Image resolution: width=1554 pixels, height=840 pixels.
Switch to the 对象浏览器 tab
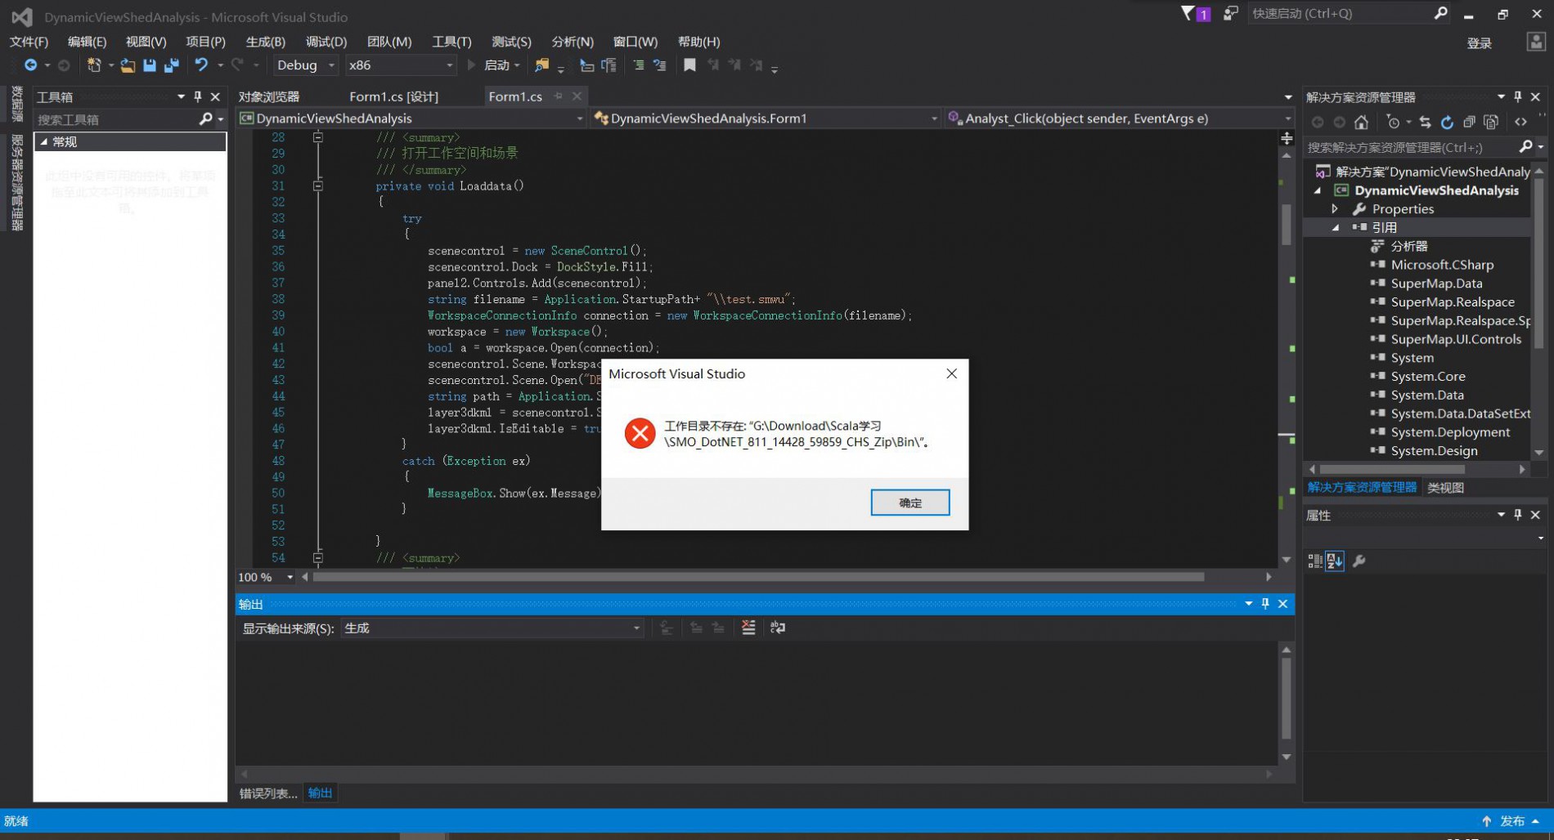(269, 96)
